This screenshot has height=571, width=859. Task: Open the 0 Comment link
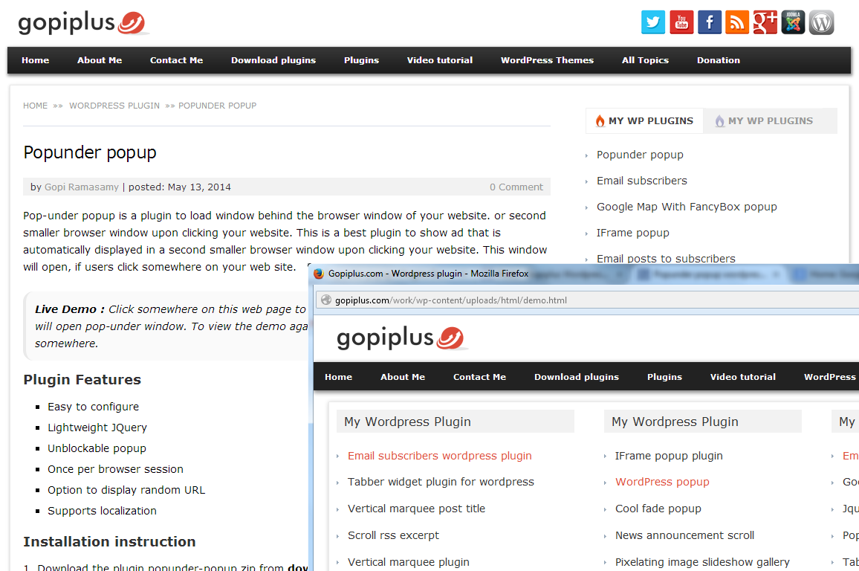516,187
